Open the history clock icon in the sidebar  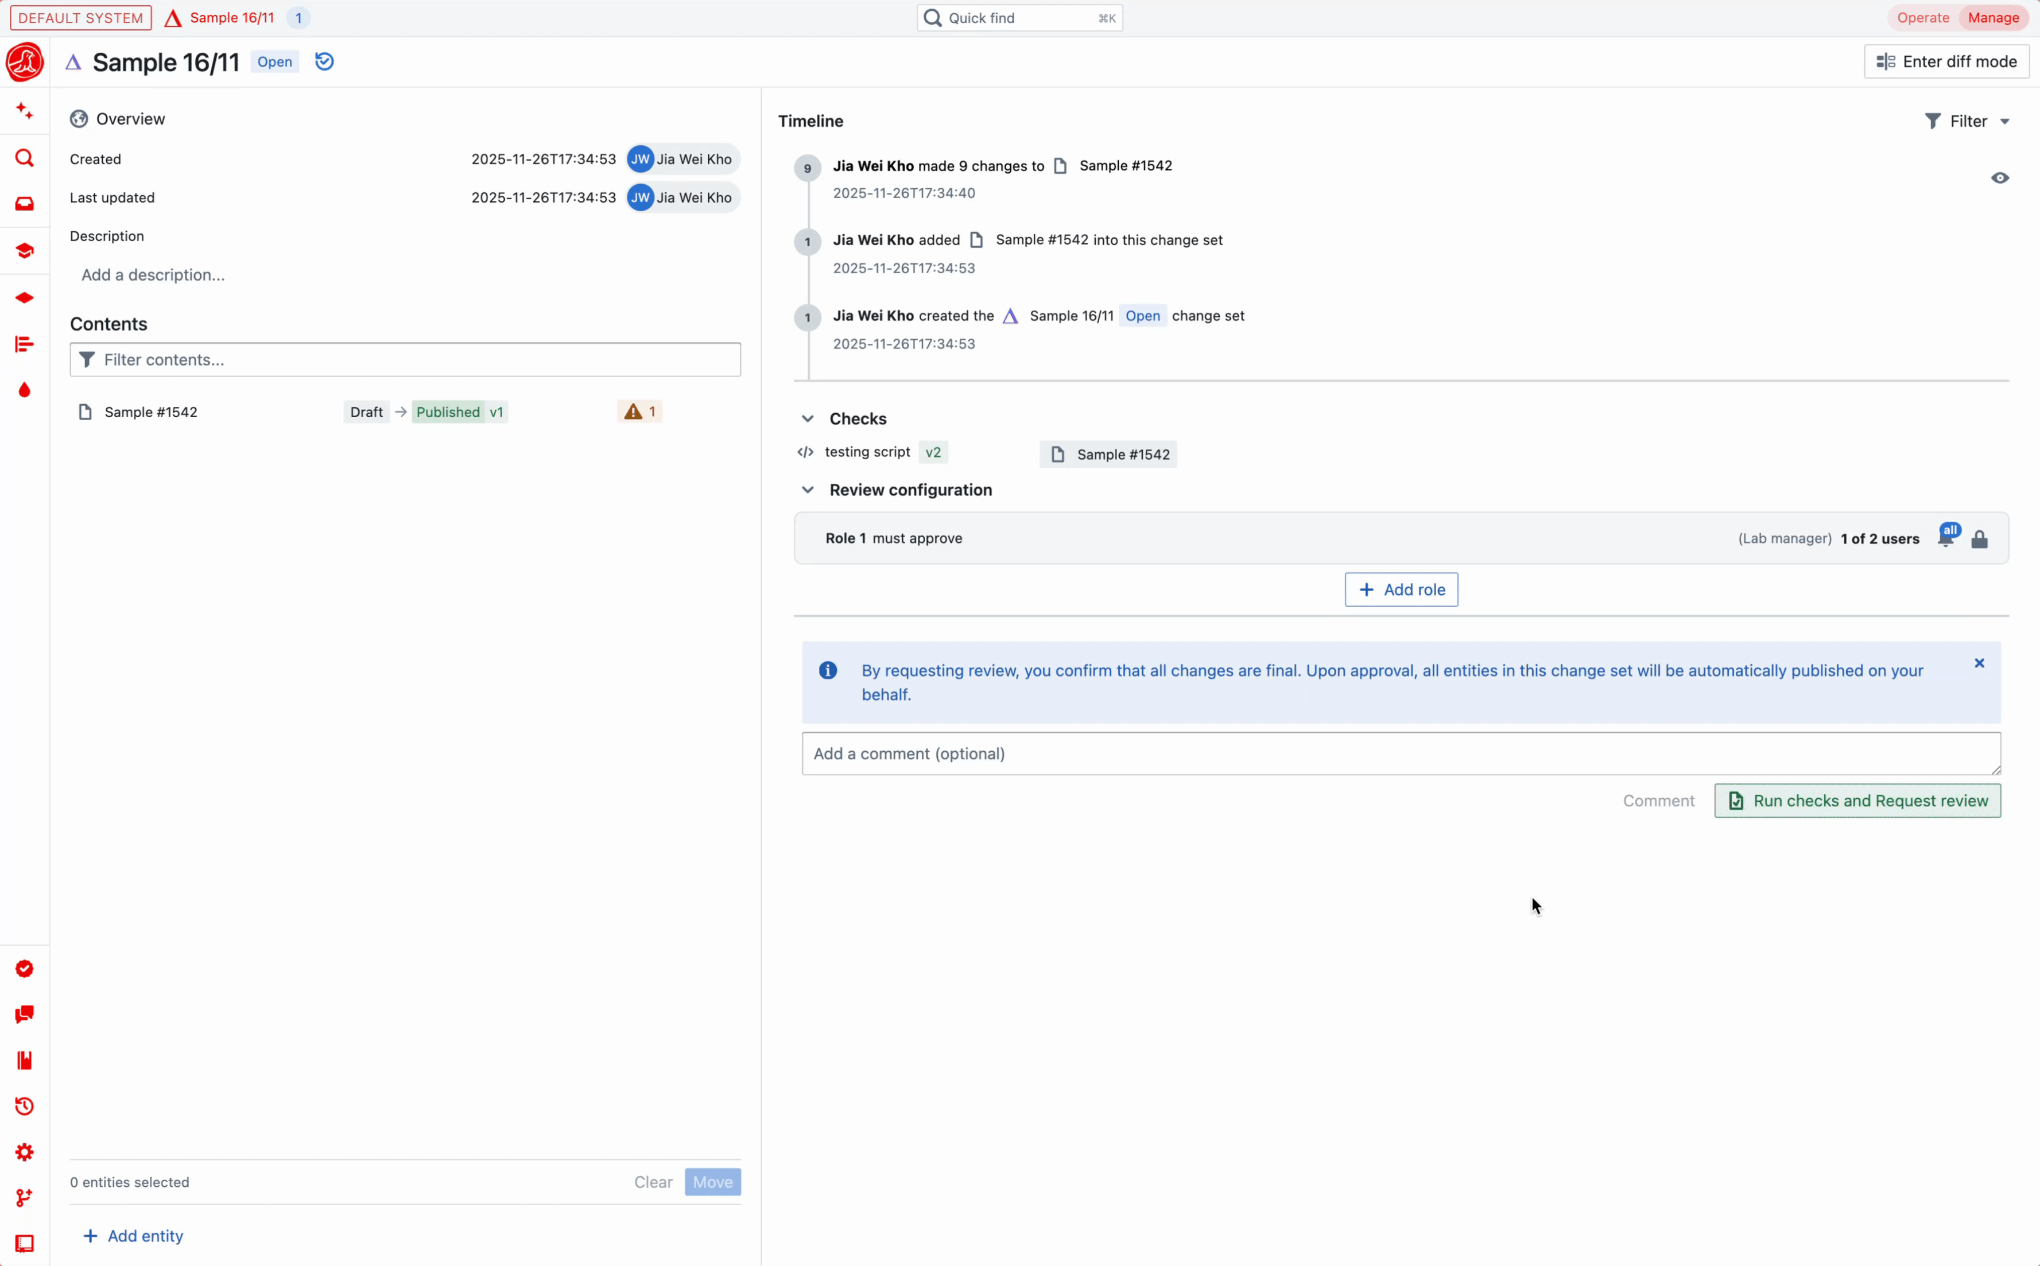pos(24,1107)
